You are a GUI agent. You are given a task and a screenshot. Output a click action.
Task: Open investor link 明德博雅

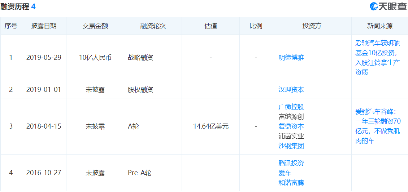(291, 58)
